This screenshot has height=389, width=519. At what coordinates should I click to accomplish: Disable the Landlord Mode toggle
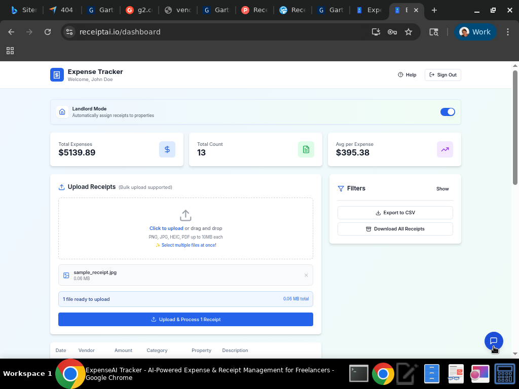[448, 111]
